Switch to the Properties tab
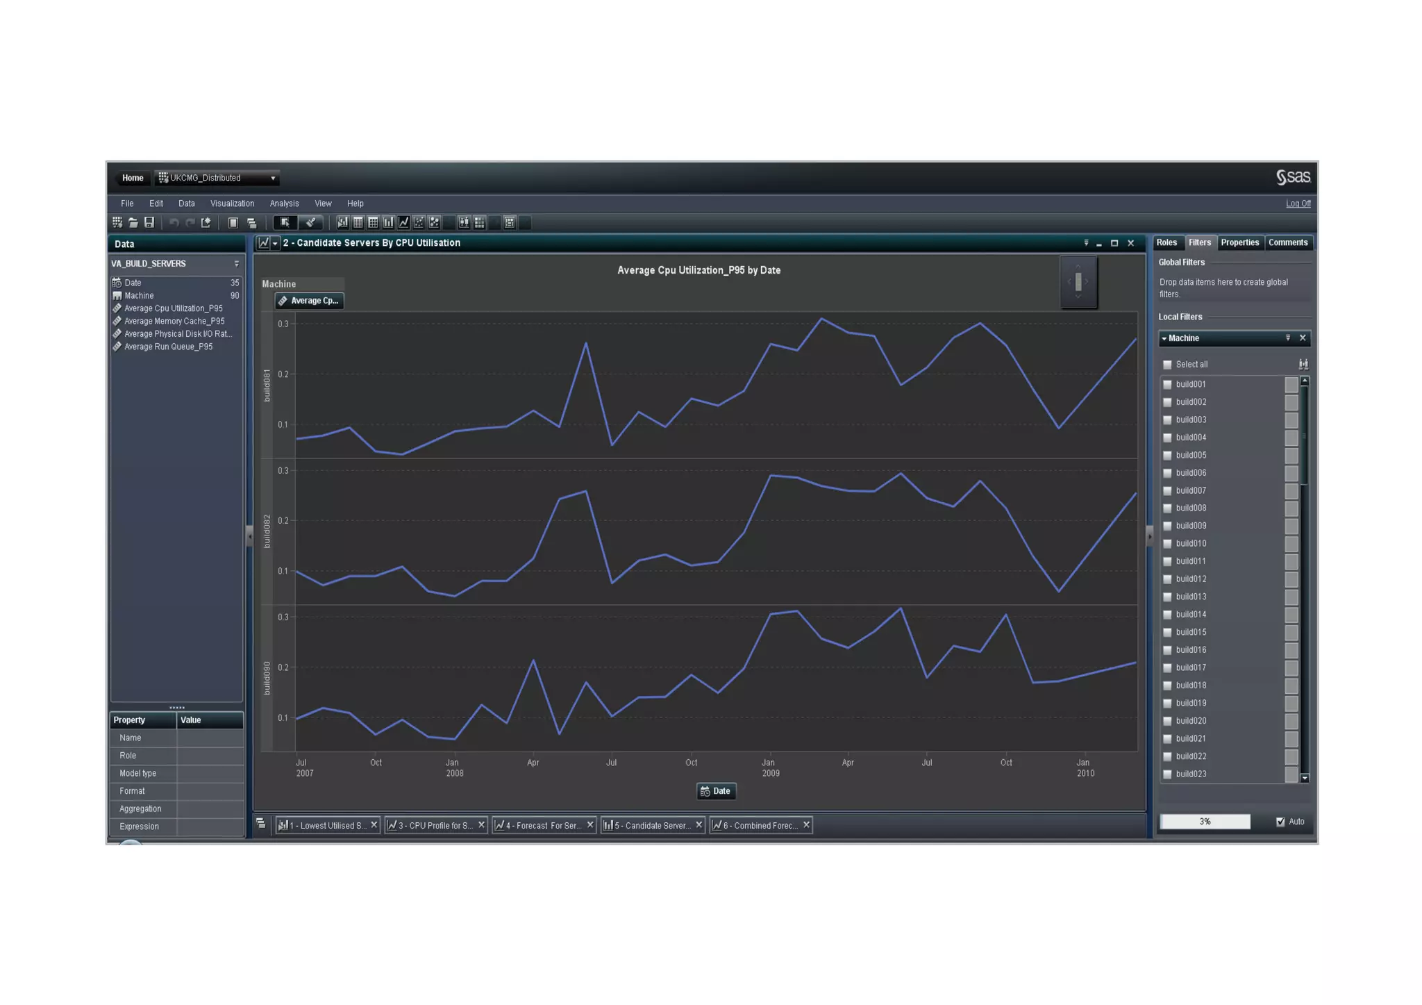The image size is (1422, 1005). 1239,243
